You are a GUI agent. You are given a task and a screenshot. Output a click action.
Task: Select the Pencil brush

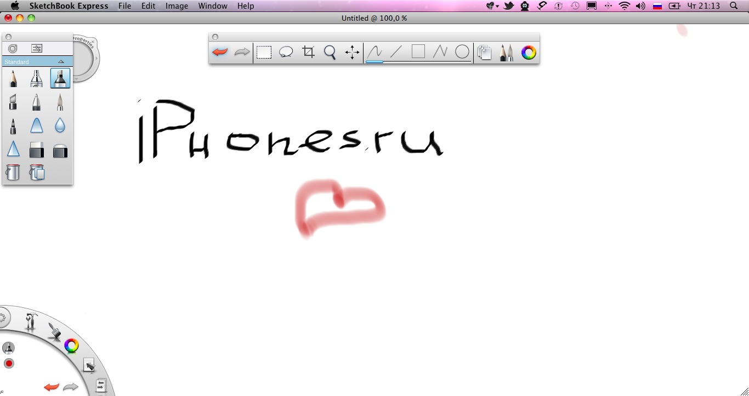point(13,78)
